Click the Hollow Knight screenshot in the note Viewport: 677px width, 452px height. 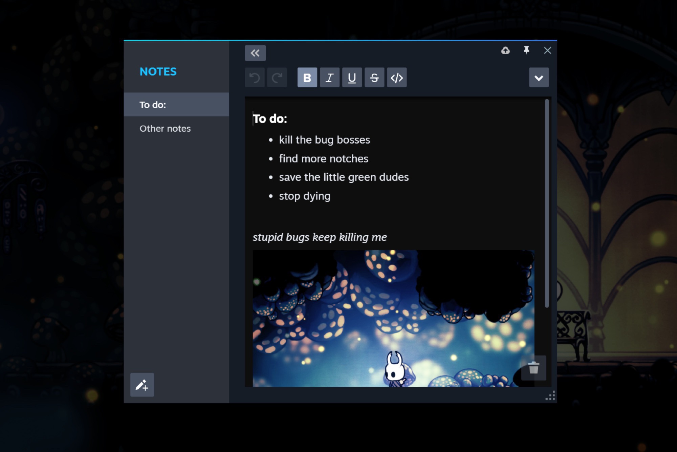click(x=393, y=318)
